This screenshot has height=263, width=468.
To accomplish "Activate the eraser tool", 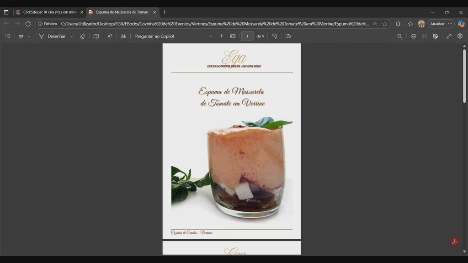I will pos(83,36).
